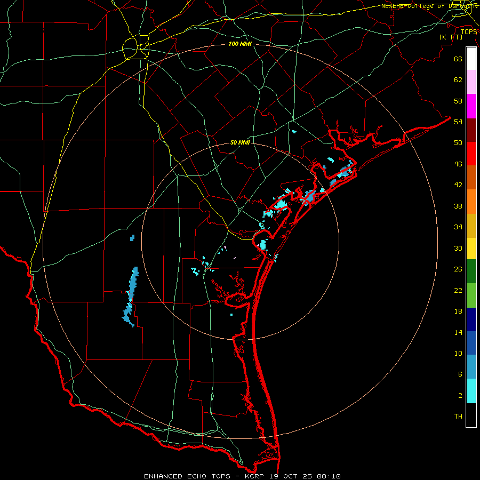Click the gold legend swatch

coord(471,226)
